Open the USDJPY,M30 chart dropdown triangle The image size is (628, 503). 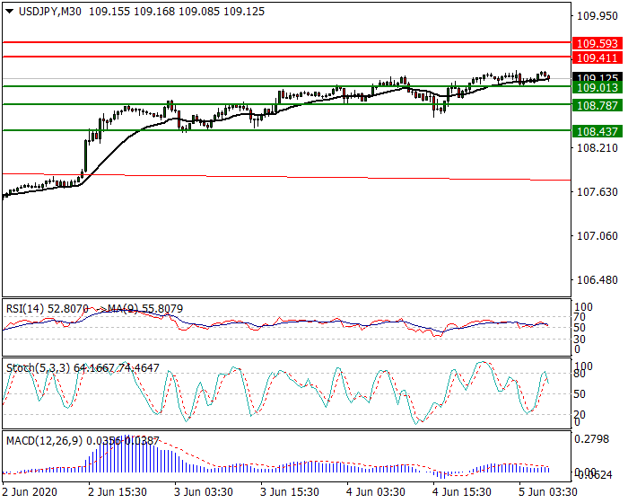[9, 12]
